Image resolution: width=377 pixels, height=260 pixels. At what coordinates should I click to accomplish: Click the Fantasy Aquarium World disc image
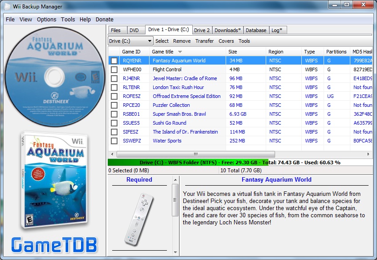[x=55, y=77]
